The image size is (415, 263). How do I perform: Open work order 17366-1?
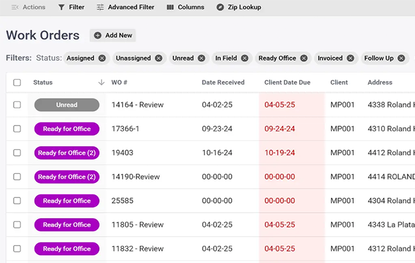[125, 129]
